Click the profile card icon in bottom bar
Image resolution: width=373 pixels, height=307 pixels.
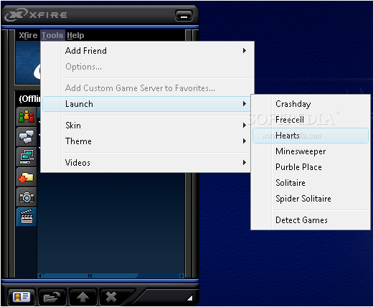pos(22,297)
